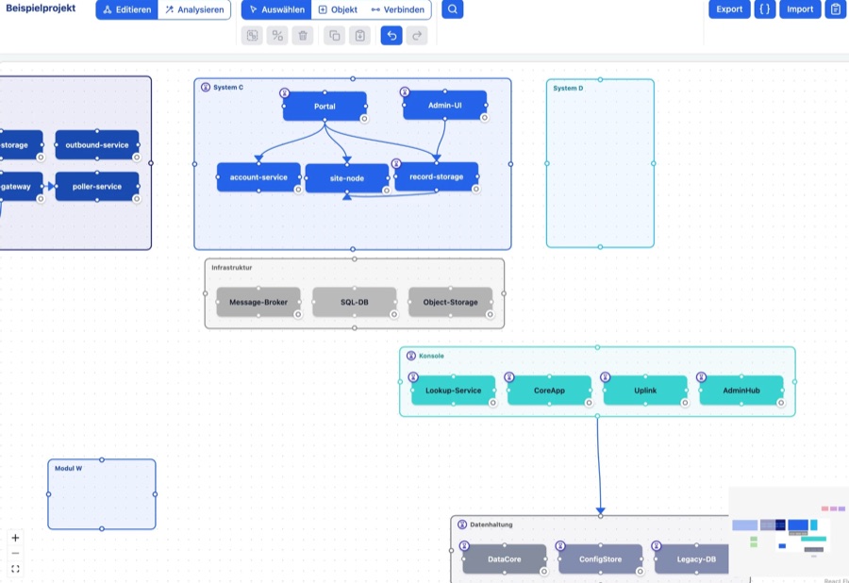Screen dimensions: 849x583
Task: Click the Modul W group label
Action: [x=68, y=468]
